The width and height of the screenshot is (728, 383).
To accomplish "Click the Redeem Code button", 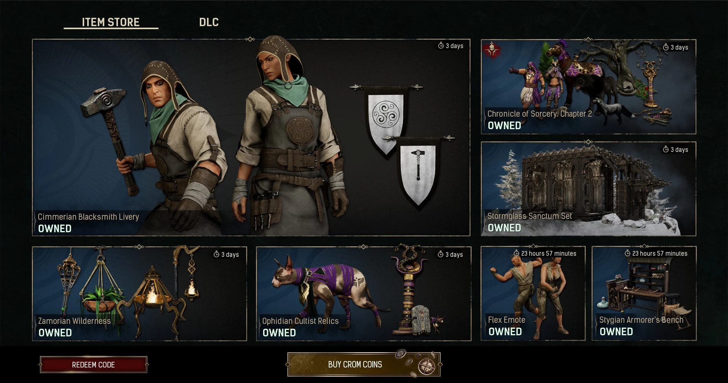I will click(x=93, y=364).
